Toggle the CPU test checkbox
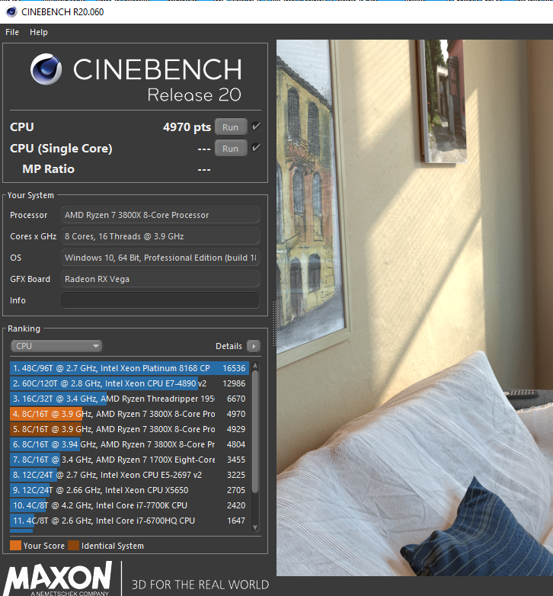Viewport: 553px width, 596px height. [256, 127]
